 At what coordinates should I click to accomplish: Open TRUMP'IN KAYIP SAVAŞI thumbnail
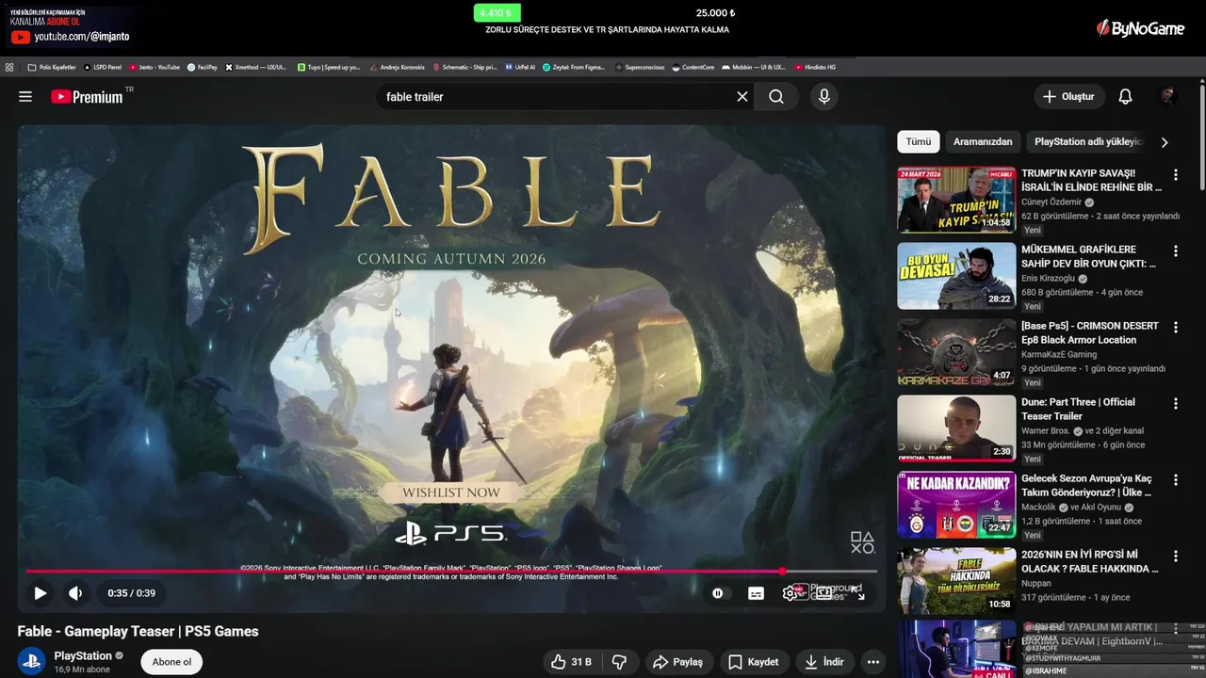(x=956, y=200)
